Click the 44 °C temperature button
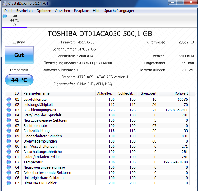The height and width of the screenshot is (191, 198). pos(19,80)
